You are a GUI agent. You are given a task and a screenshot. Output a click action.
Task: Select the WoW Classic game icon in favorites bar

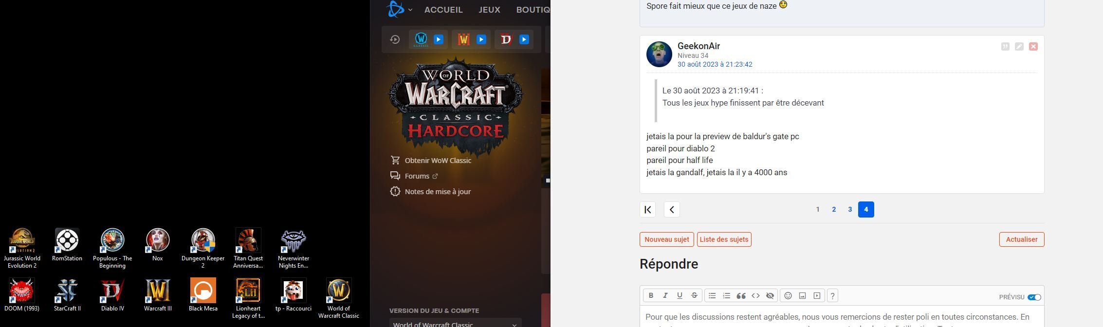421,39
